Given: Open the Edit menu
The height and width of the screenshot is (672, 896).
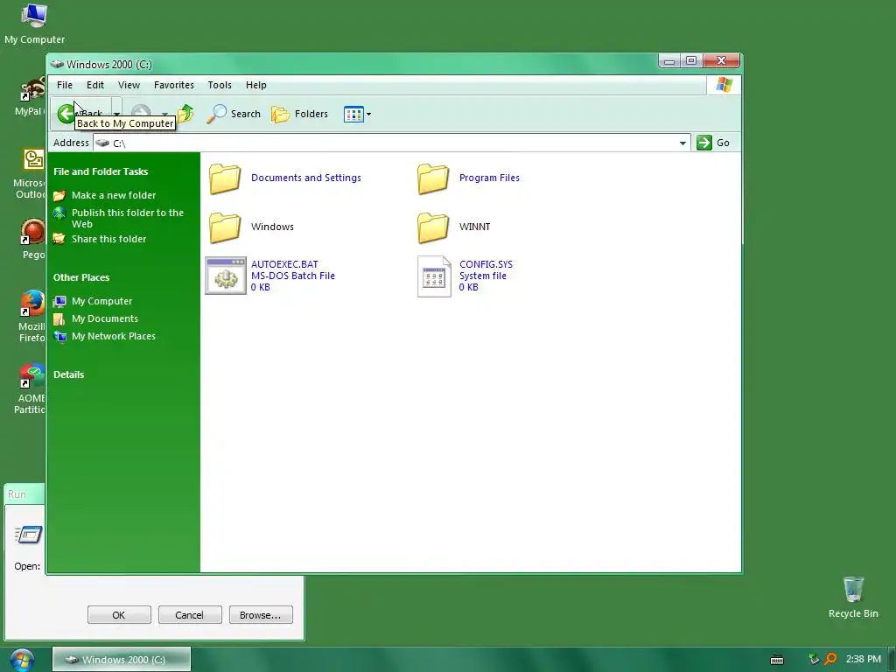Looking at the screenshot, I should pos(94,85).
